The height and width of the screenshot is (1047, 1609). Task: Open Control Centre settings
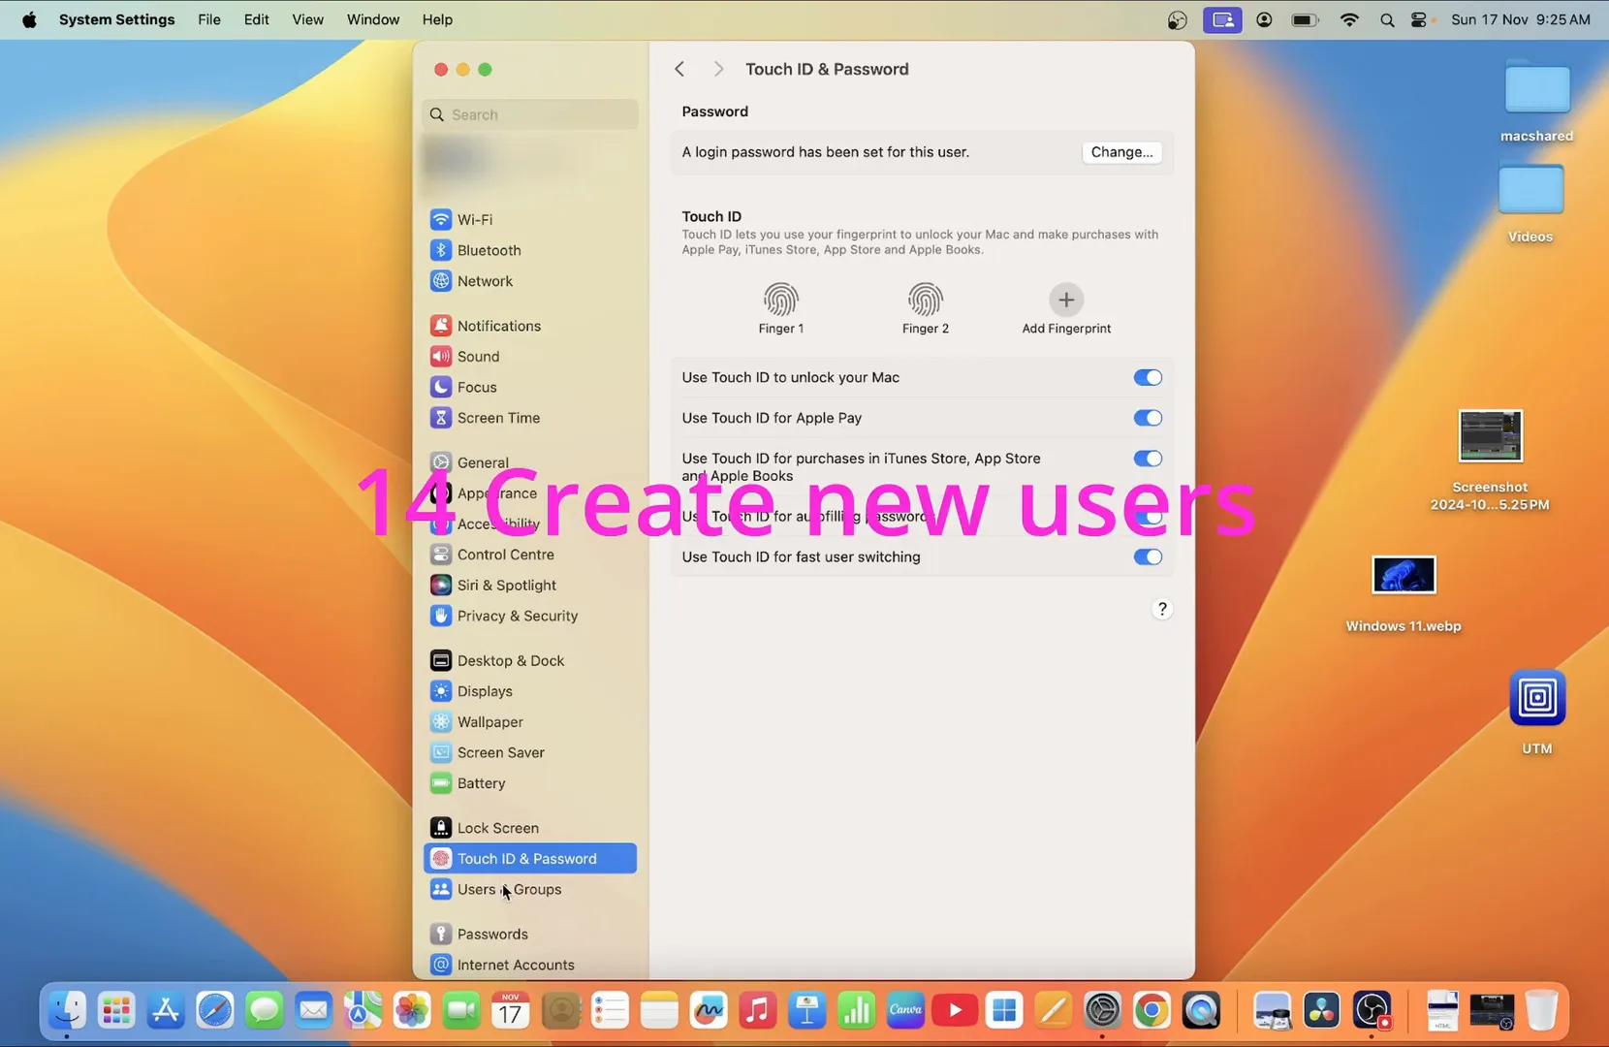tap(529, 555)
